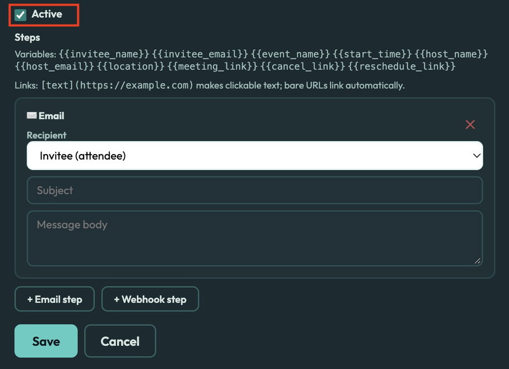Save the workflow
509x369 pixels.
coord(46,341)
